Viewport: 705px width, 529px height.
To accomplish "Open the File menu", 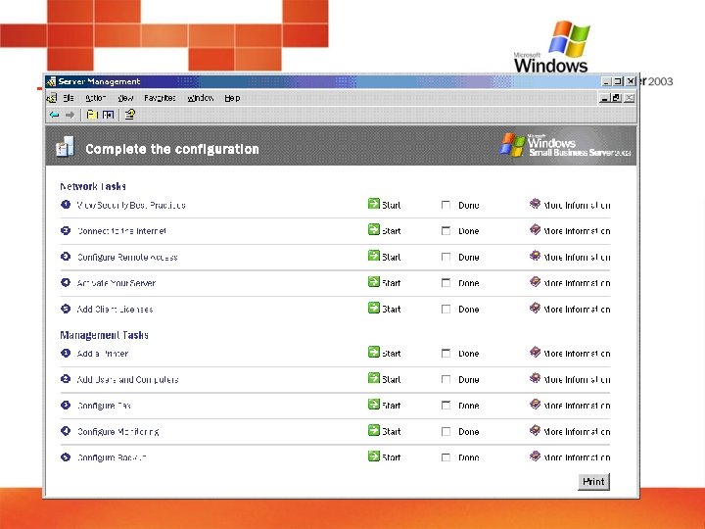I will (x=69, y=98).
